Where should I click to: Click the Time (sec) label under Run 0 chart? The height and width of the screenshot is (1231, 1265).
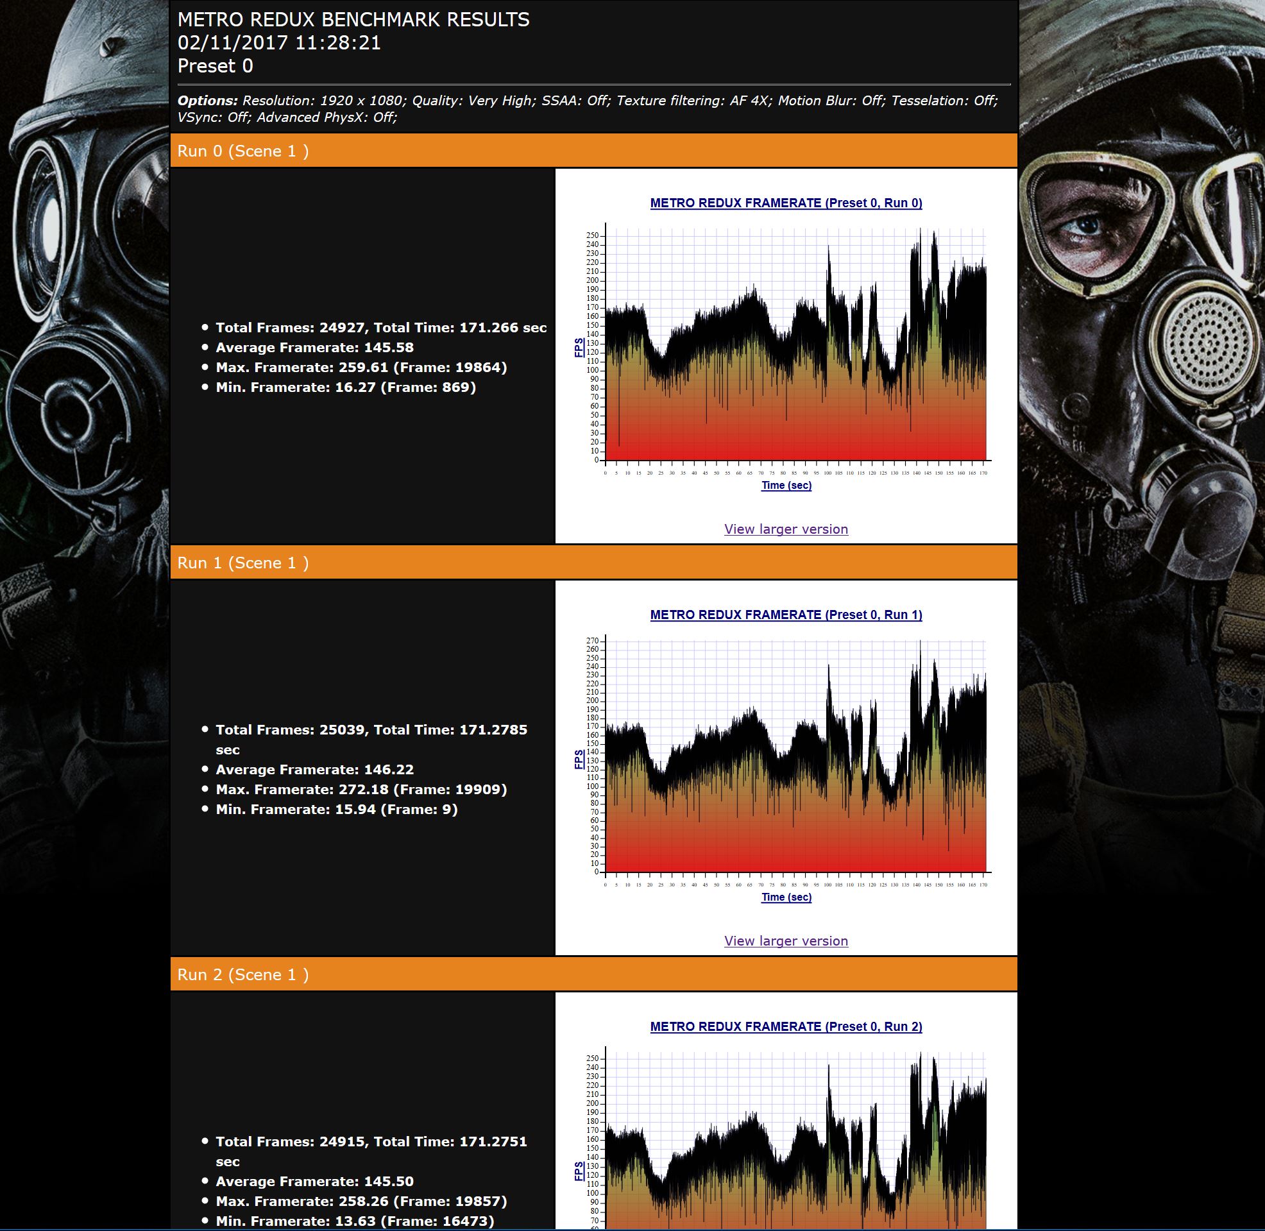point(786,486)
